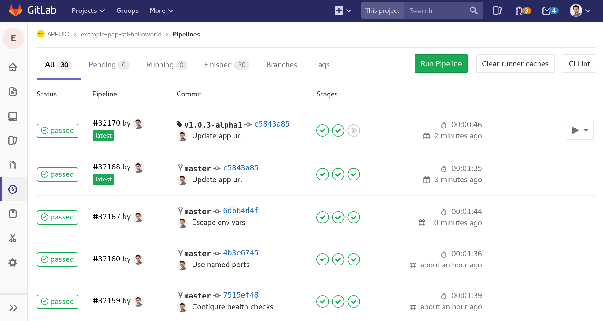Open CI/CD via the gauge icon in sidebar

point(13,189)
